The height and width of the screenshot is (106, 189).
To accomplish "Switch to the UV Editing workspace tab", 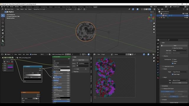I will [81, 7].
